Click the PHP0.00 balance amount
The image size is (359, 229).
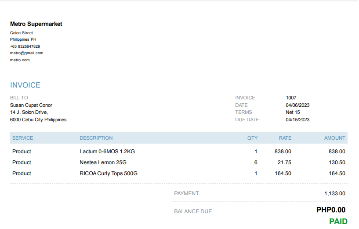click(331, 210)
